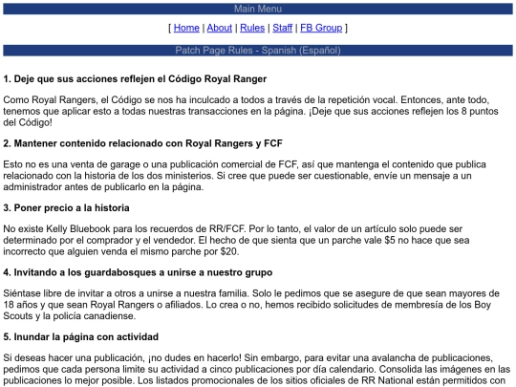
Task: Click the text 'Scouts y la policía canadiense.'
Action: pyautogui.click(x=70, y=316)
